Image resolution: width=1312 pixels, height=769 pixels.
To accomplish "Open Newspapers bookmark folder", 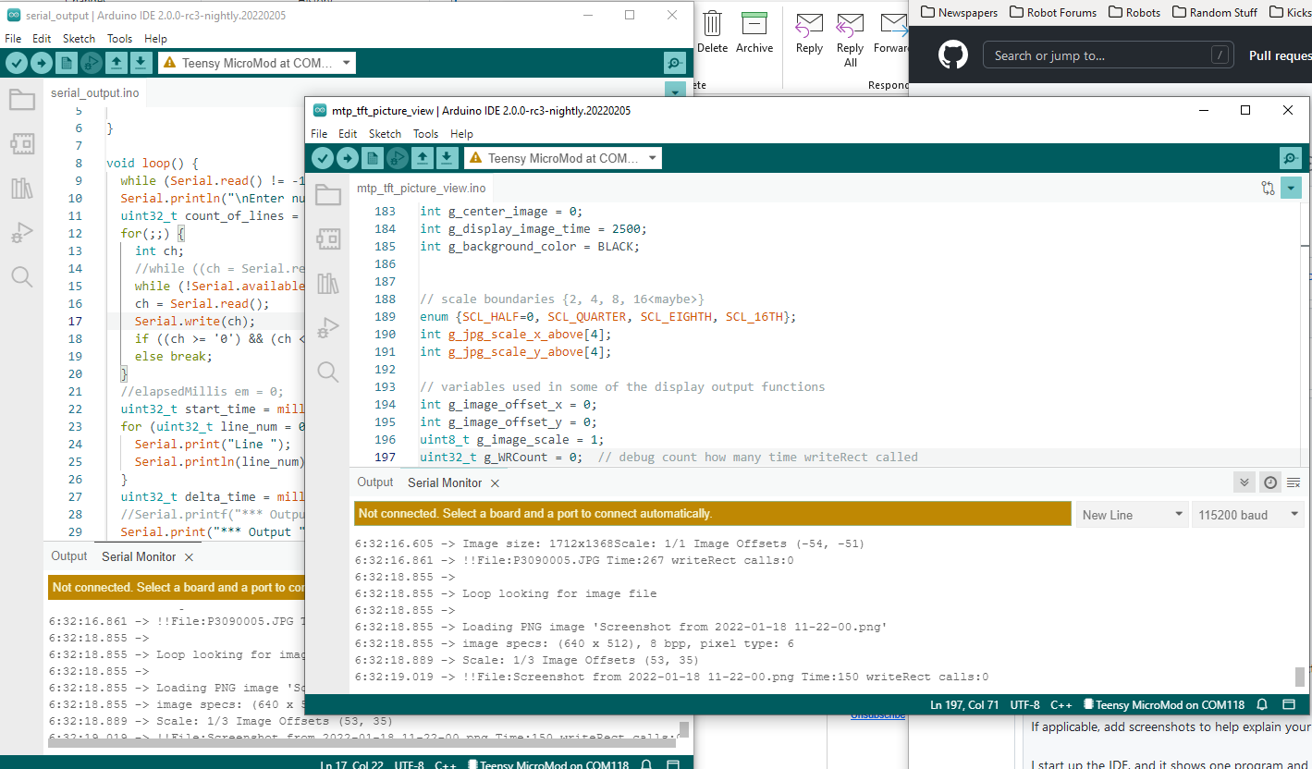I will click(960, 12).
